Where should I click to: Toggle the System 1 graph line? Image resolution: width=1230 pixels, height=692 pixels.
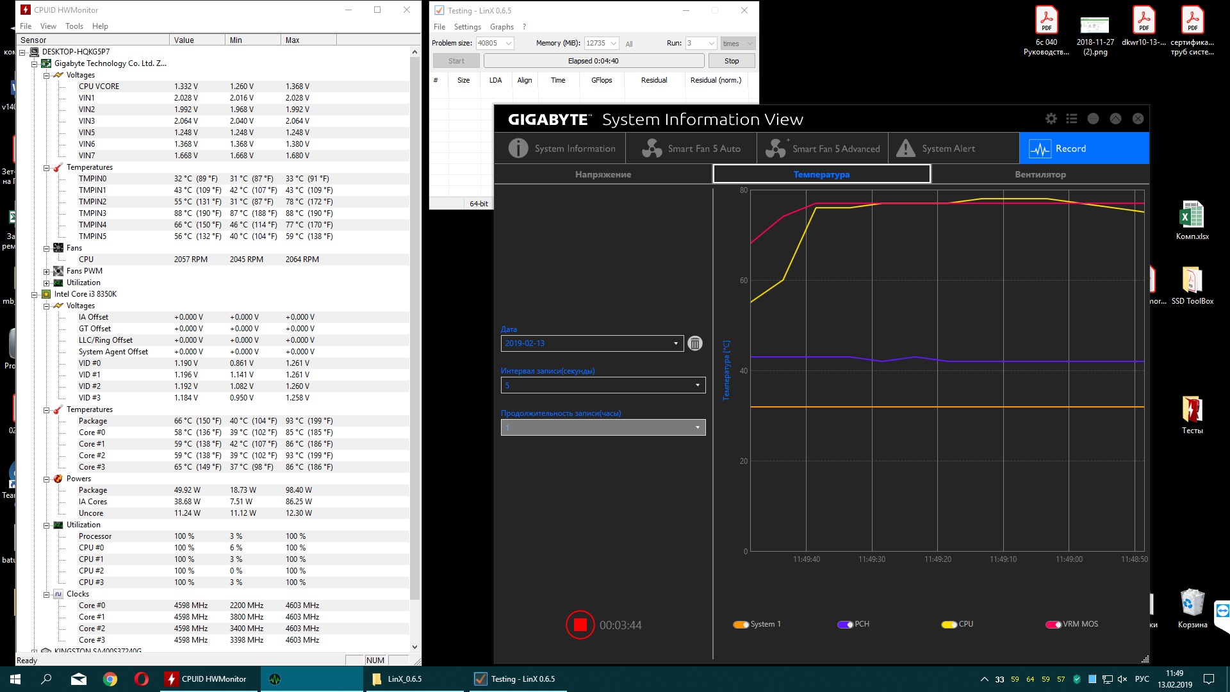(741, 625)
